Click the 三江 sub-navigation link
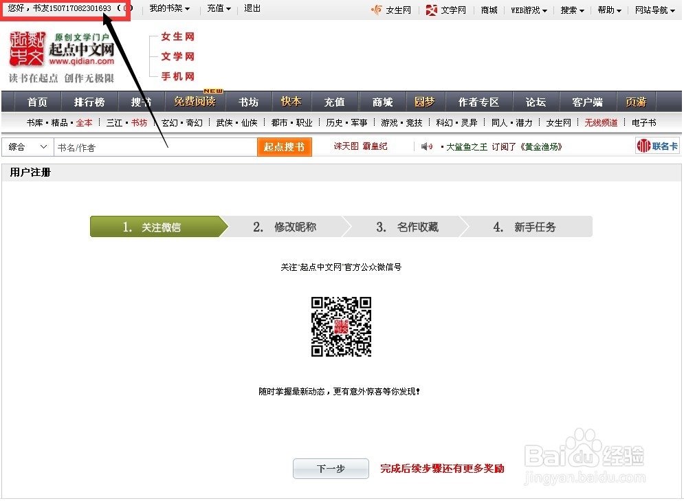The width and height of the screenshot is (684, 501). click(x=114, y=123)
